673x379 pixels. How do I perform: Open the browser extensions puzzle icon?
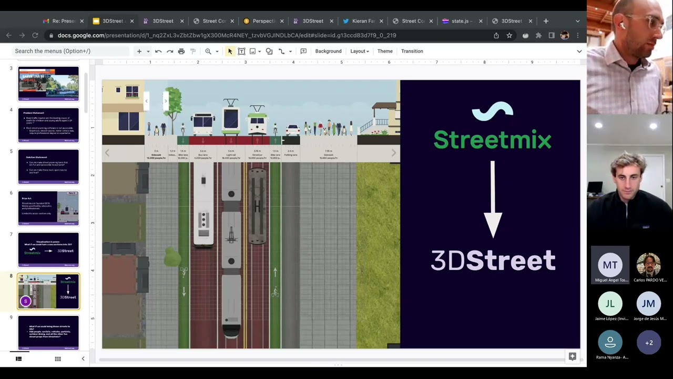pos(538,35)
